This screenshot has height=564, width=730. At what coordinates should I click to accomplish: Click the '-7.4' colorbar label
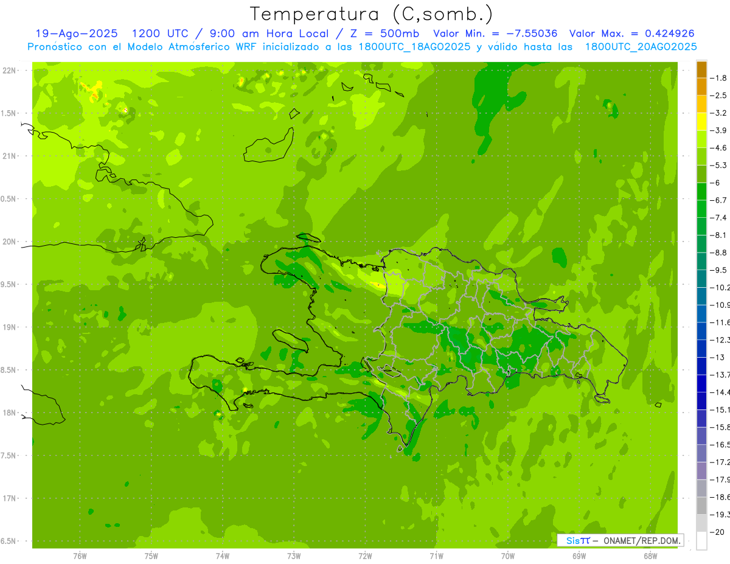click(718, 218)
